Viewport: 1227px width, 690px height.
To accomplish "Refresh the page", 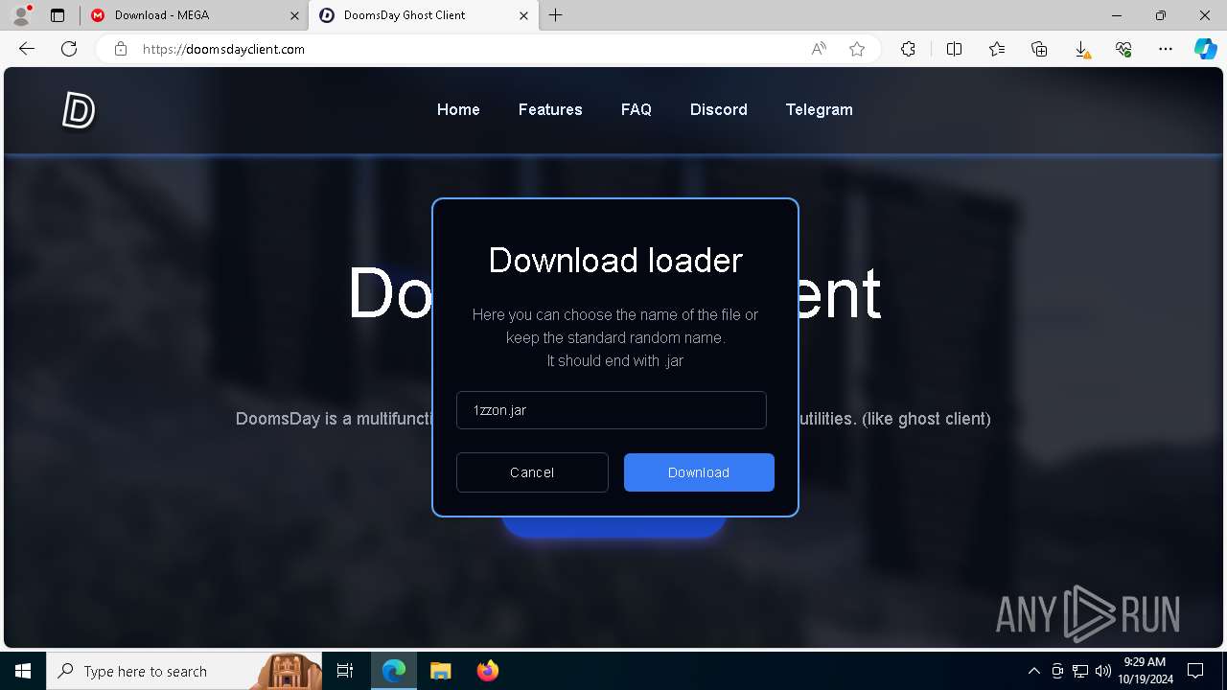I will pyautogui.click(x=69, y=49).
